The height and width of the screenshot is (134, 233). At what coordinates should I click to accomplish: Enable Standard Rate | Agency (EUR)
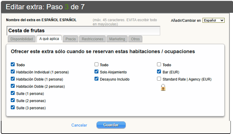click(159, 79)
